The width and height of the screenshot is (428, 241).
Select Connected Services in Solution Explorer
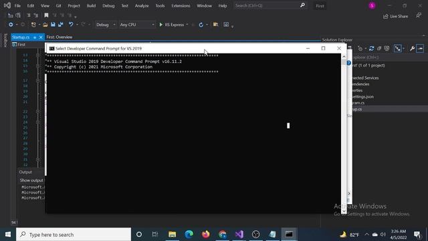(x=365, y=78)
